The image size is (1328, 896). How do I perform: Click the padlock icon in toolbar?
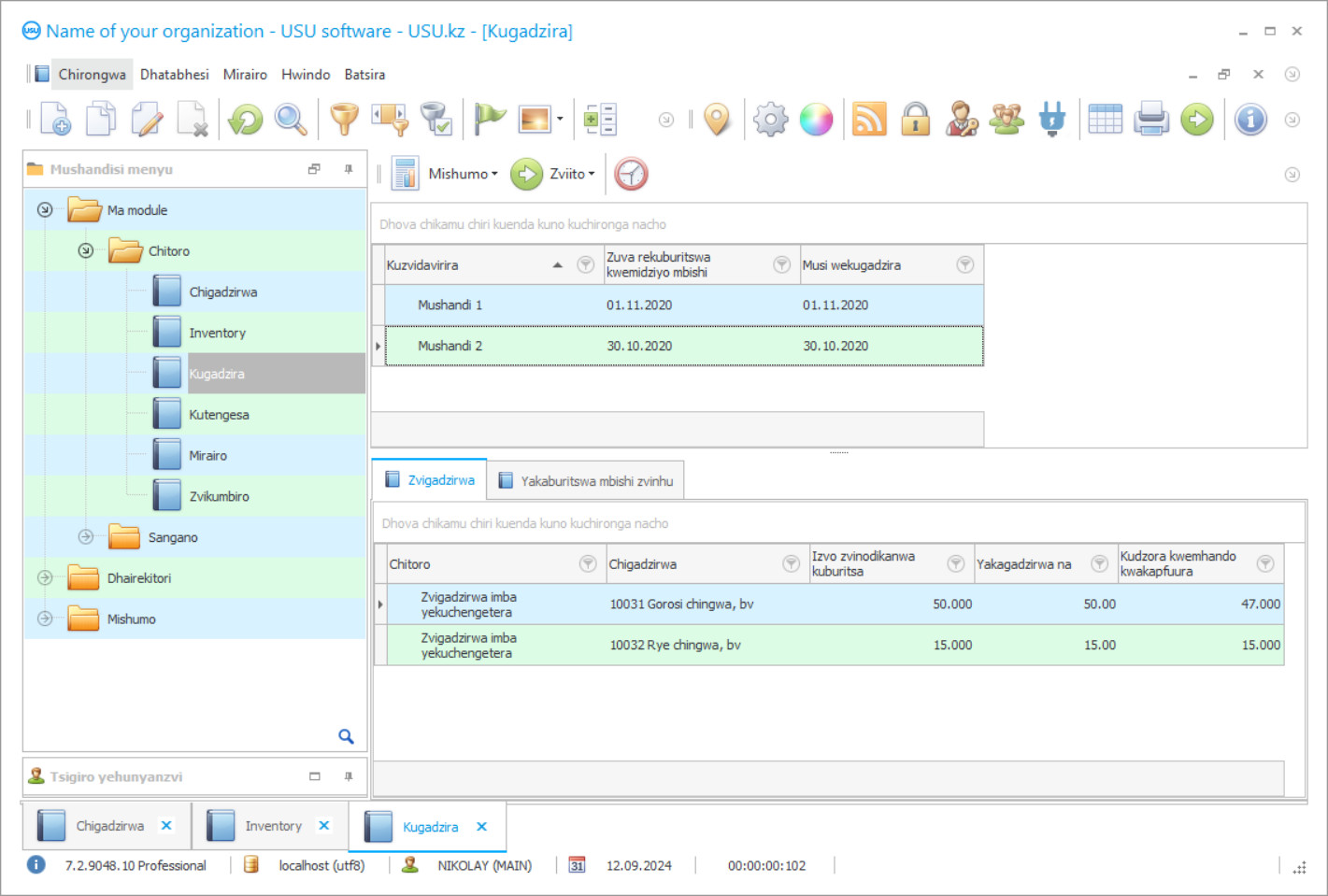[915, 120]
